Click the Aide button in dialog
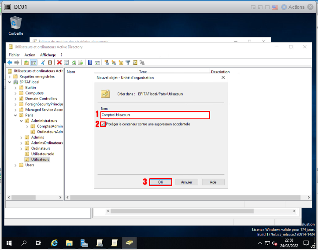The image size is (318, 250). [x=213, y=182]
